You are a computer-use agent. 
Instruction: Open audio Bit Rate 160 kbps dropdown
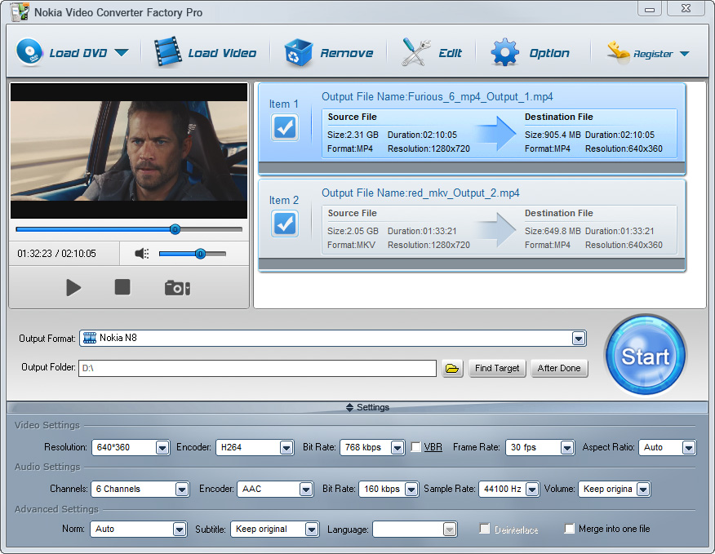click(411, 490)
